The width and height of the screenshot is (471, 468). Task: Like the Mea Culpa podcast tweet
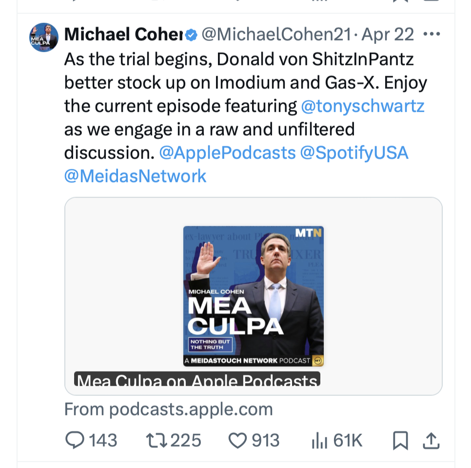click(x=238, y=441)
